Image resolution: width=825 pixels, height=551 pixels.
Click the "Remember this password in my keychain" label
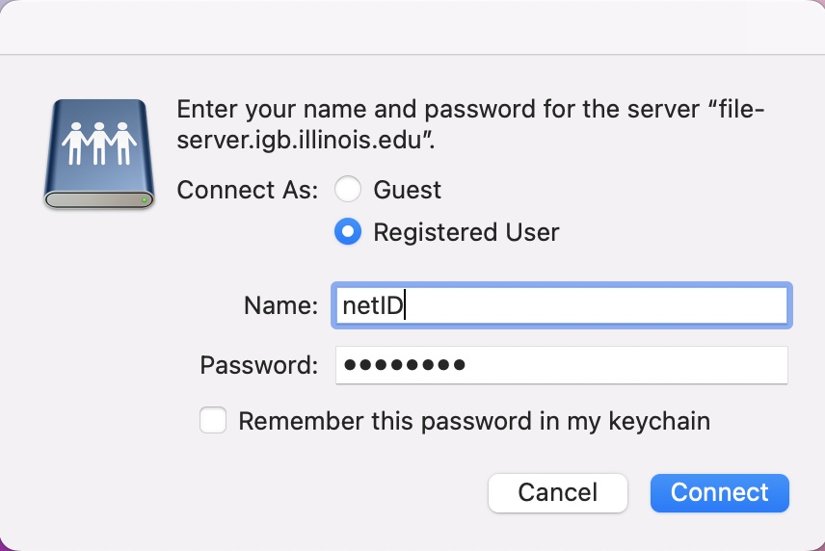pyautogui.click(x=474, y=421)
